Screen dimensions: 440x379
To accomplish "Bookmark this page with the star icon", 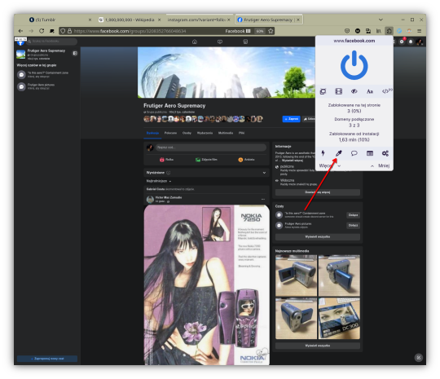I will tap(271, 31).
